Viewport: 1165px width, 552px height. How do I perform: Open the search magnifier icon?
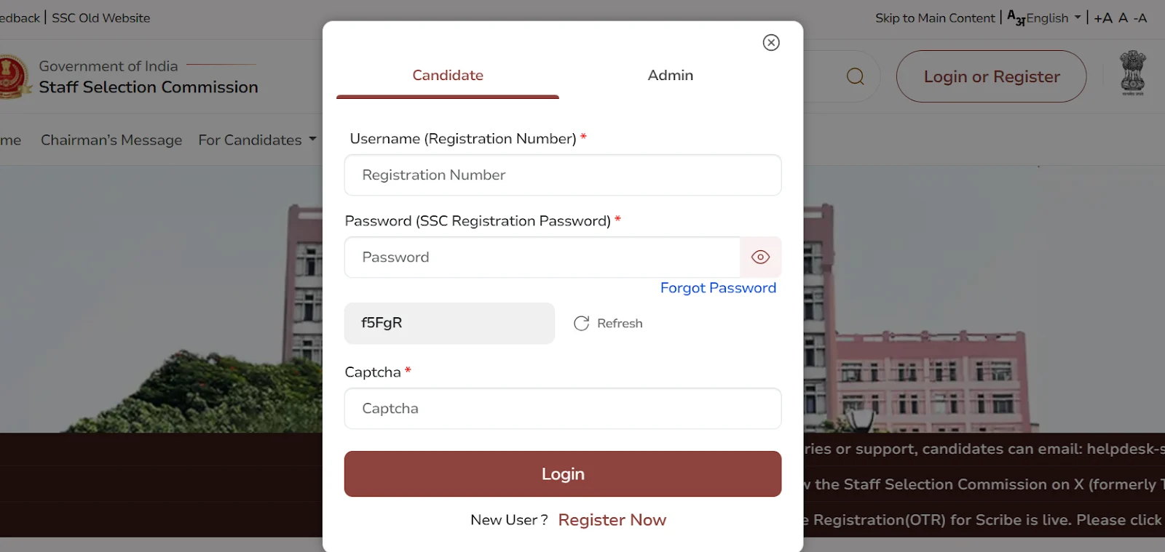point(856,76)
